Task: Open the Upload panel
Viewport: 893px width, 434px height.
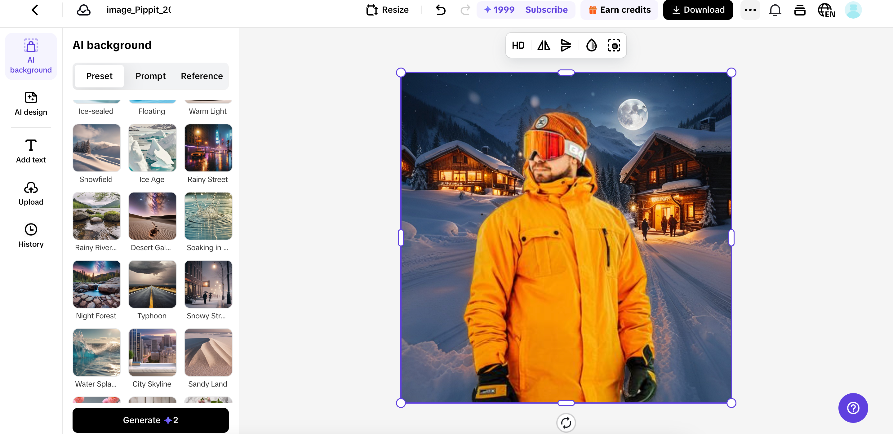Action: pos(30,193)
